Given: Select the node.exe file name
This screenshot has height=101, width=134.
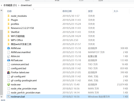Looking at the screenshot, I should [x=16, y=84].
